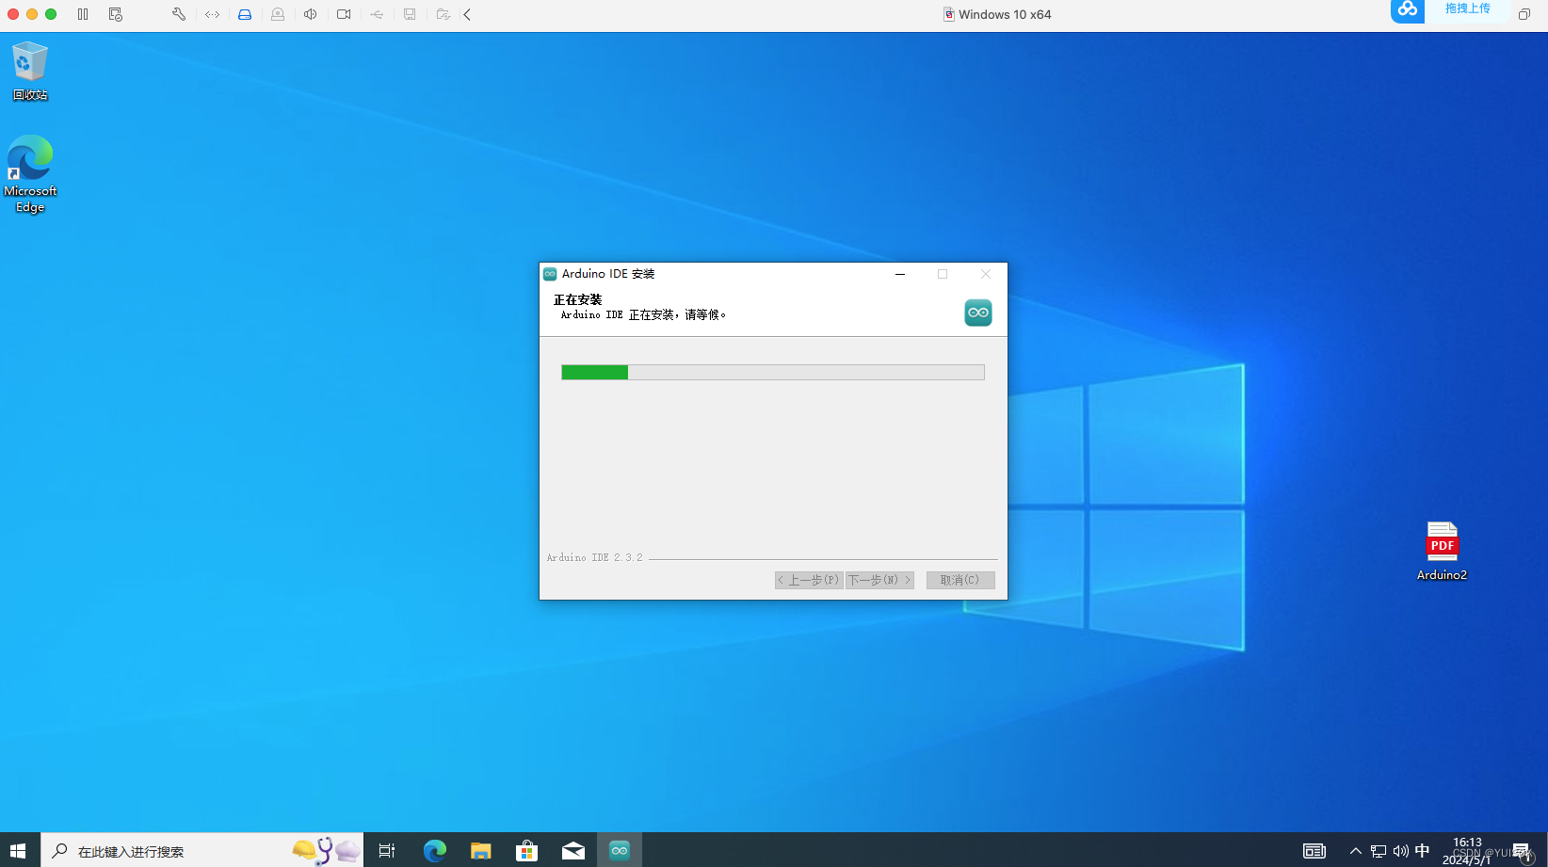Click the Arduino installer taskbar icon
Screen dimensions: 1548x867
click(x=620, y=851)
